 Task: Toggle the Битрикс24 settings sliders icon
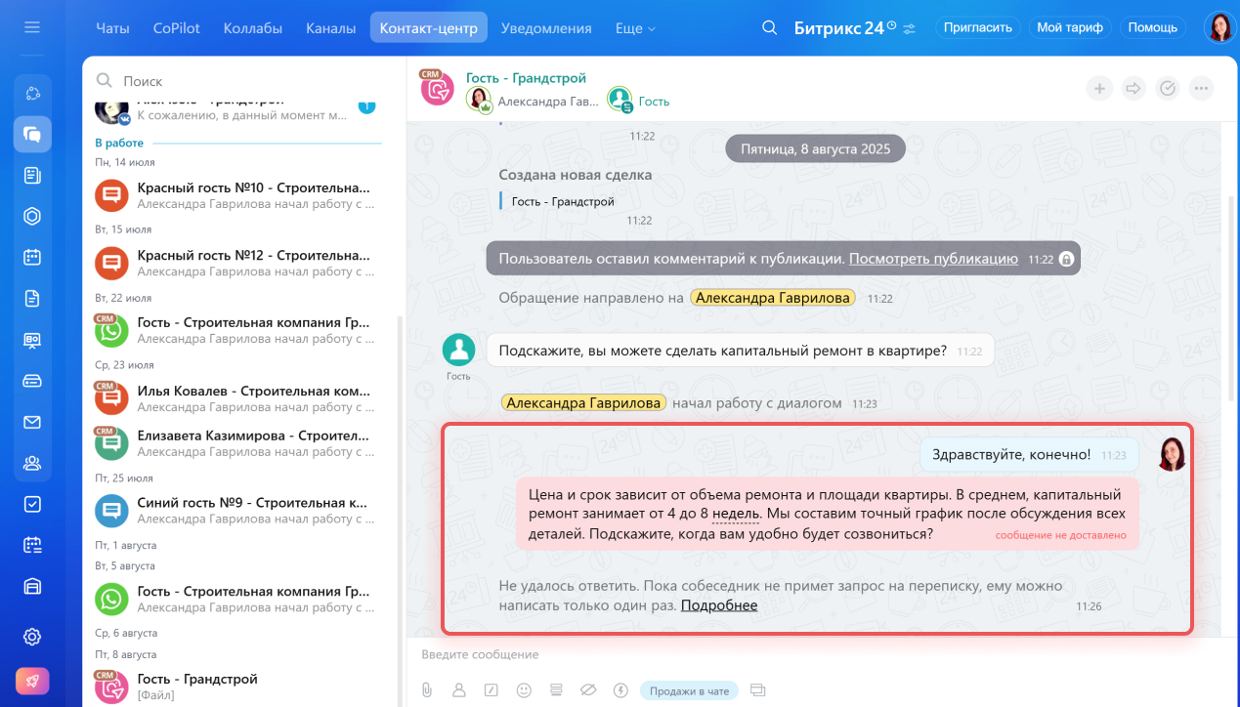910,28
